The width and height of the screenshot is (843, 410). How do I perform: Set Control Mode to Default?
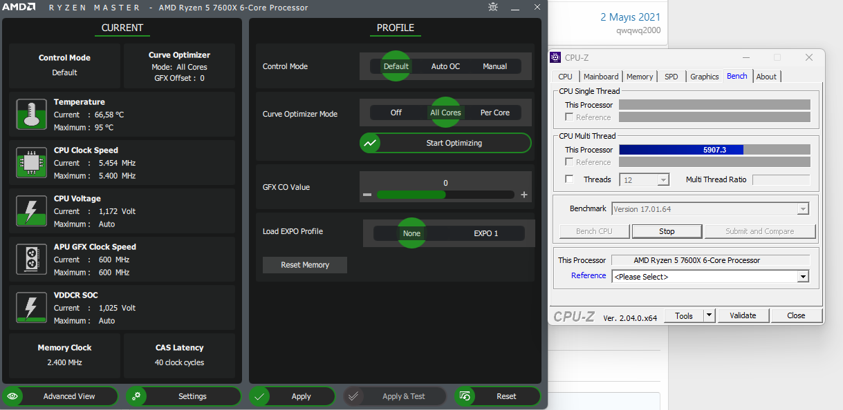(396, 66)
